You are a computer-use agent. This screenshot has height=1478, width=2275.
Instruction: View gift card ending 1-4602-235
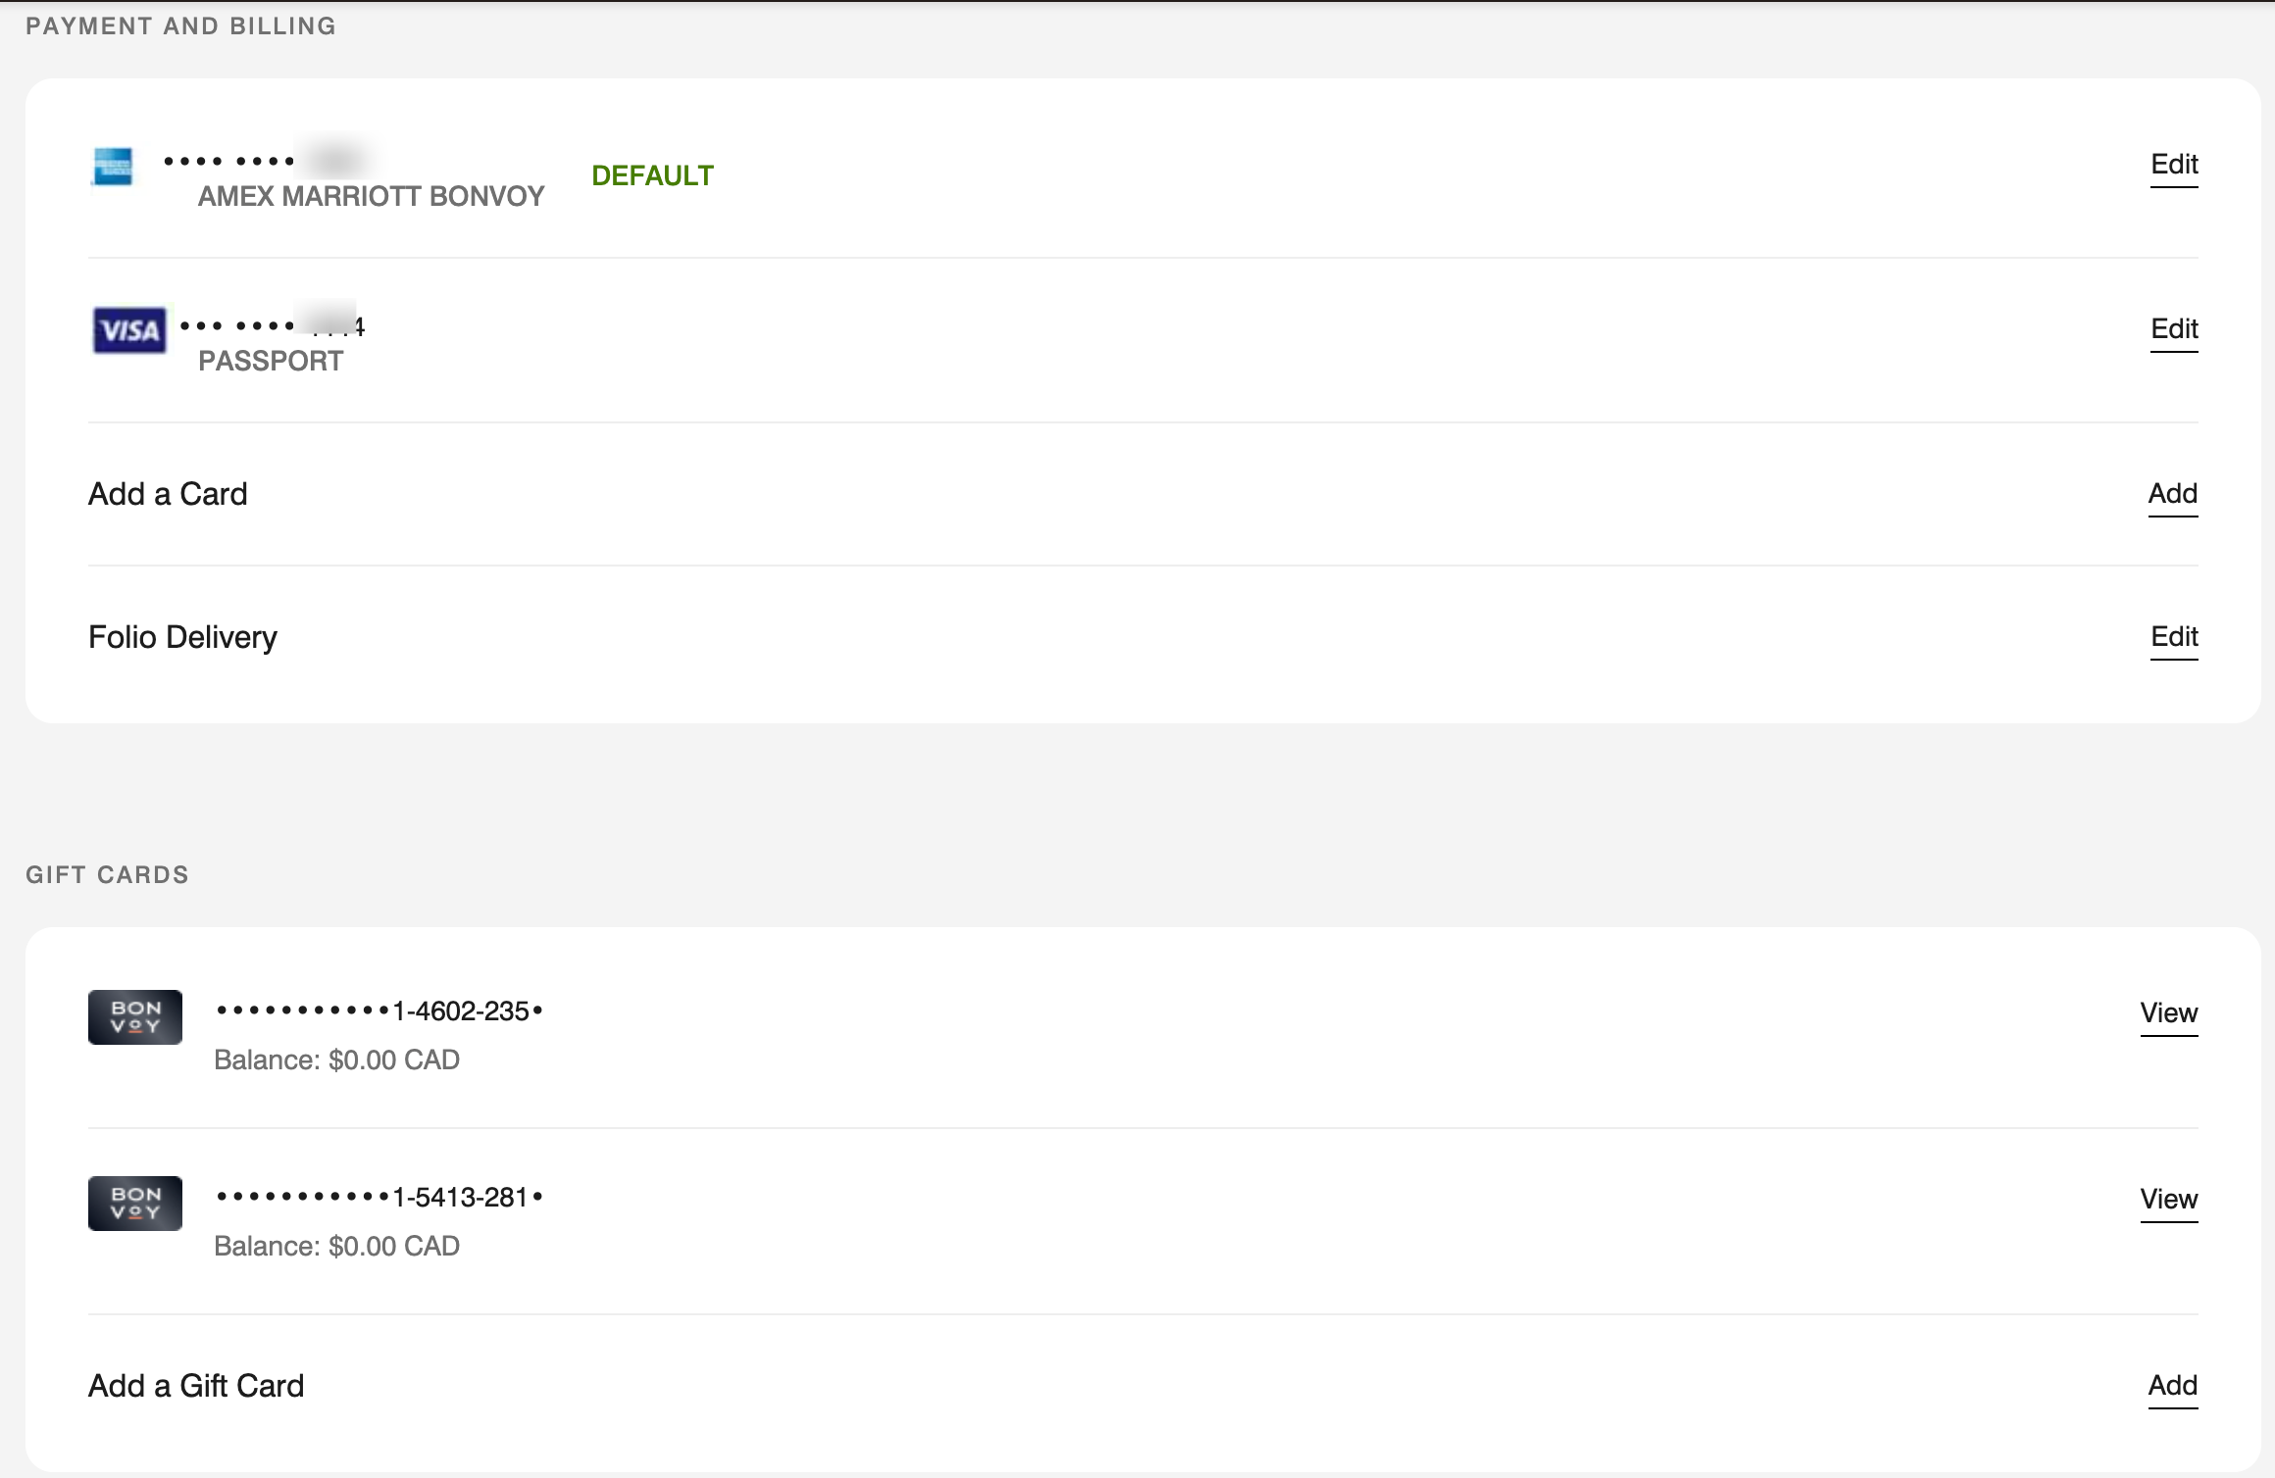point(2168,1013)
